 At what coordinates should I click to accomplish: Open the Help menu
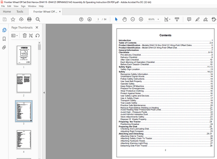tap(41, 6)
